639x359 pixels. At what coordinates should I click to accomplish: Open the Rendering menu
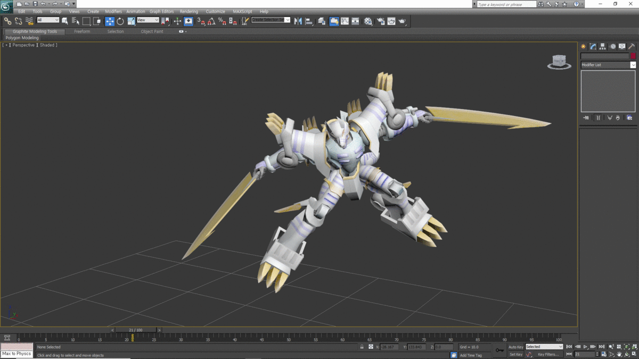pyautogui.click(x=189, y=11)
